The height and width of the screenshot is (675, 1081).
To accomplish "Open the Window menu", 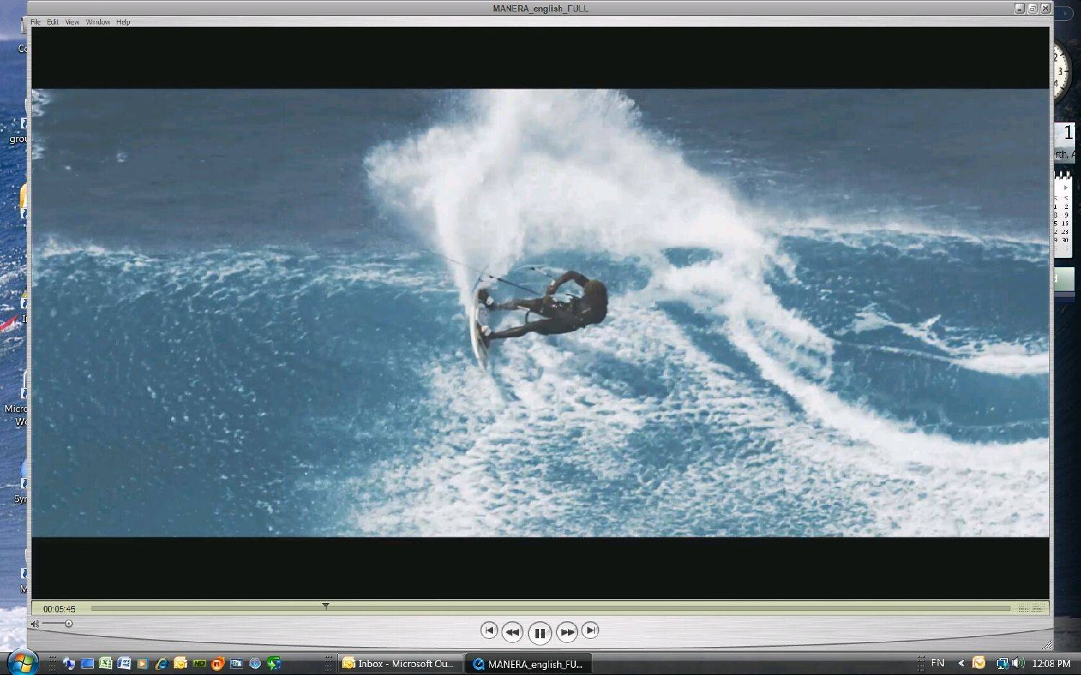I will [98, 22].
